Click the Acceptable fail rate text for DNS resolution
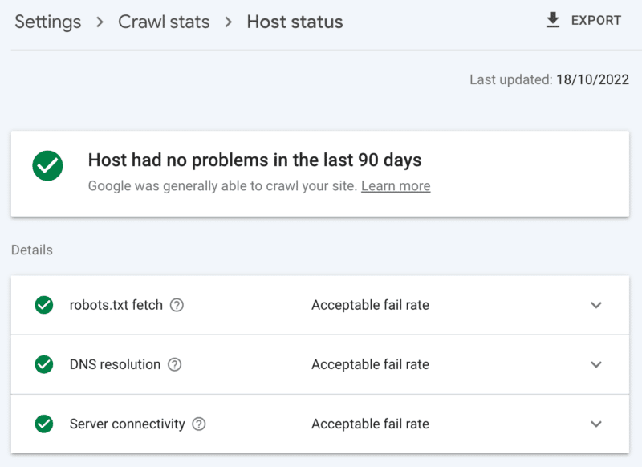The height and width of the screenshot is (467, 642). click(370, 364)
